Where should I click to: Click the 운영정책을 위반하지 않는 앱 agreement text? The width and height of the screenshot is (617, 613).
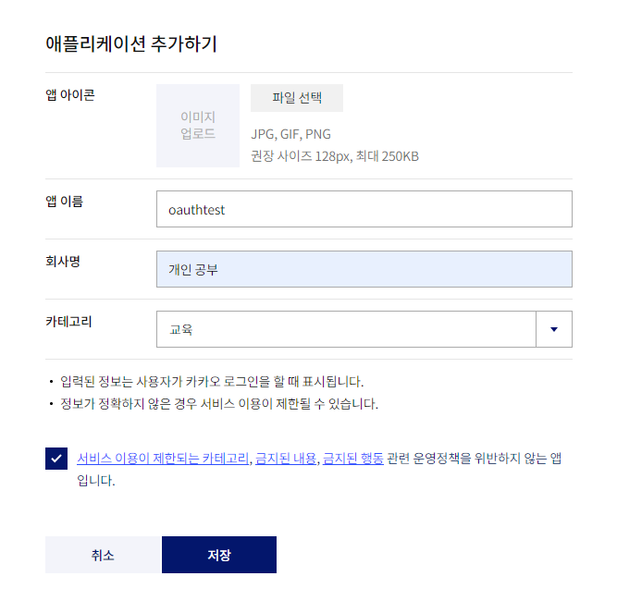(x=487, y=459)
